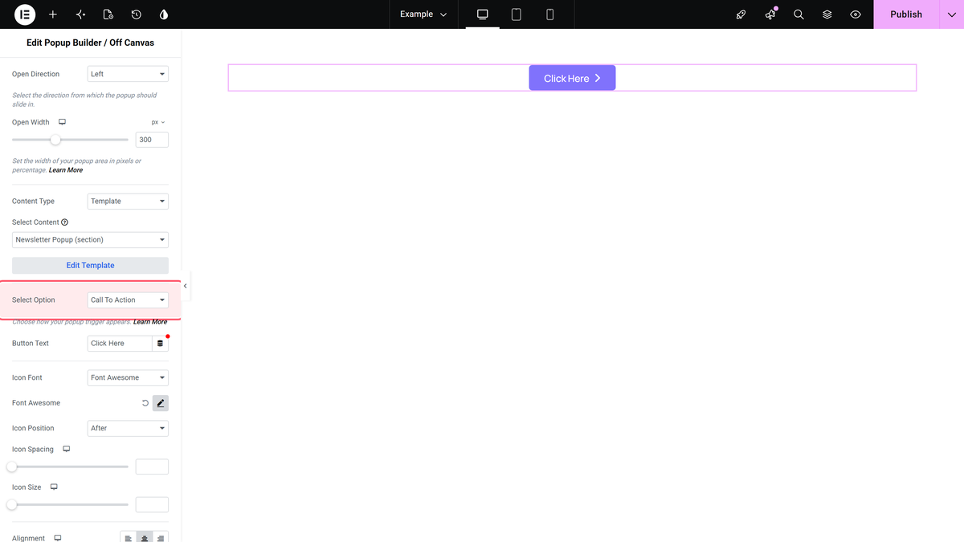The image size is (964, 542).
Task: Click the Publish button
Action: point(906,14)
